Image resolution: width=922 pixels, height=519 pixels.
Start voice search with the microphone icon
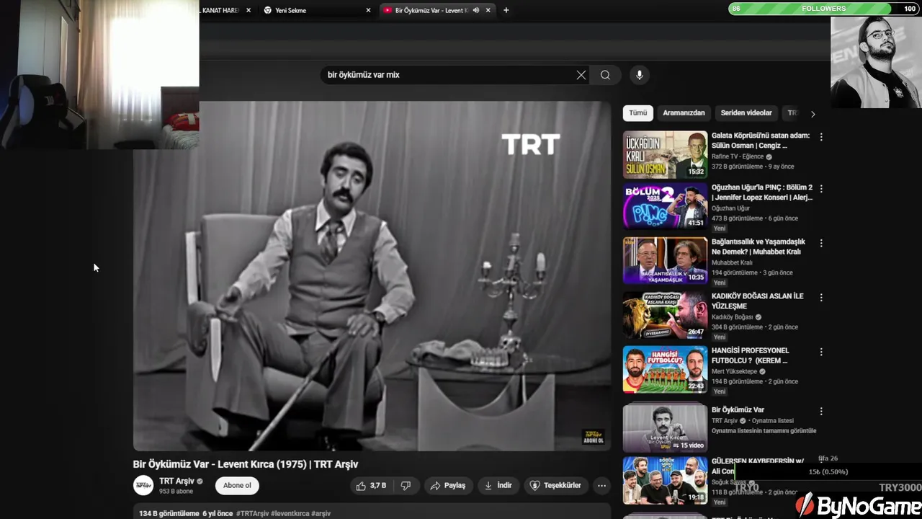pyautogui.click(x=639, y=75)
